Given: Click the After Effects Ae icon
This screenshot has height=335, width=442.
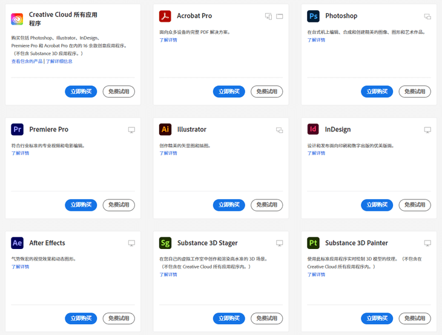Looking at the screenshot, I should coord(17,243).
